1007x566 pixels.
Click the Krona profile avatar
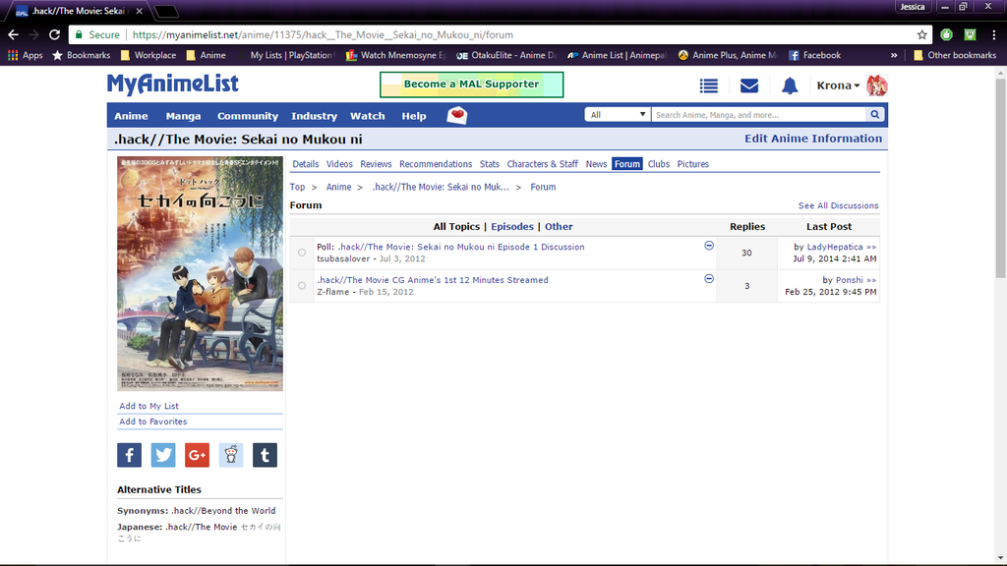tap(876, 85)
